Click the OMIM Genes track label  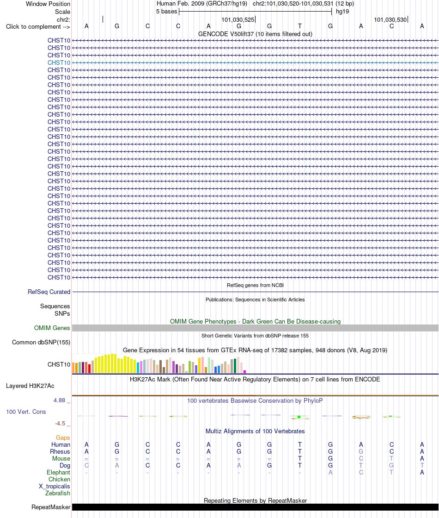click(52, 328)
